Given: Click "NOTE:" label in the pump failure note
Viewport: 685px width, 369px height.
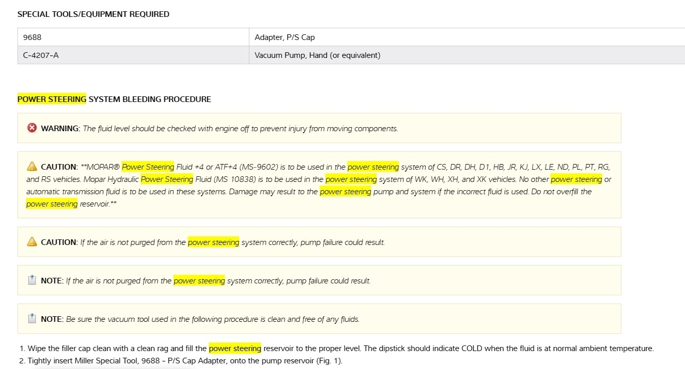Looking at the screenshot, I should tap(52, 281).
